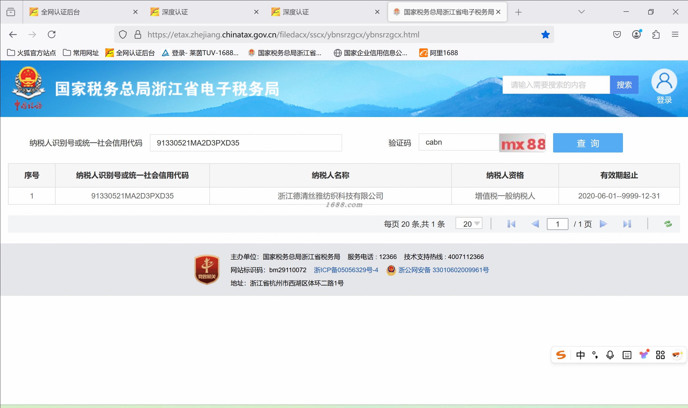Click the 查询 query button
This screenshot has width=688, height=408.
[x=587, y=143]
